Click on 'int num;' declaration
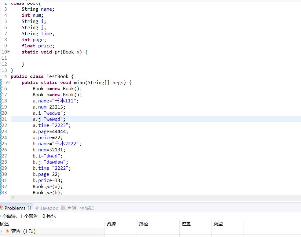The height and width of the screenshot is (237, 301). pyautogui.click(x=32, y=15)
